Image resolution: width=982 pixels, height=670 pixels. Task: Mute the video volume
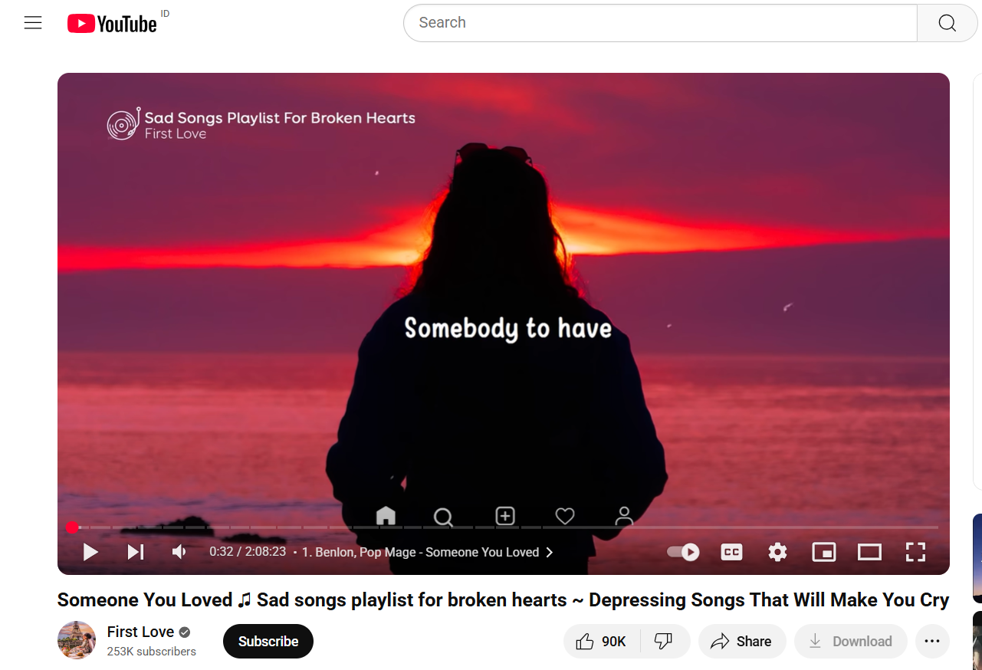click(179, 552)
